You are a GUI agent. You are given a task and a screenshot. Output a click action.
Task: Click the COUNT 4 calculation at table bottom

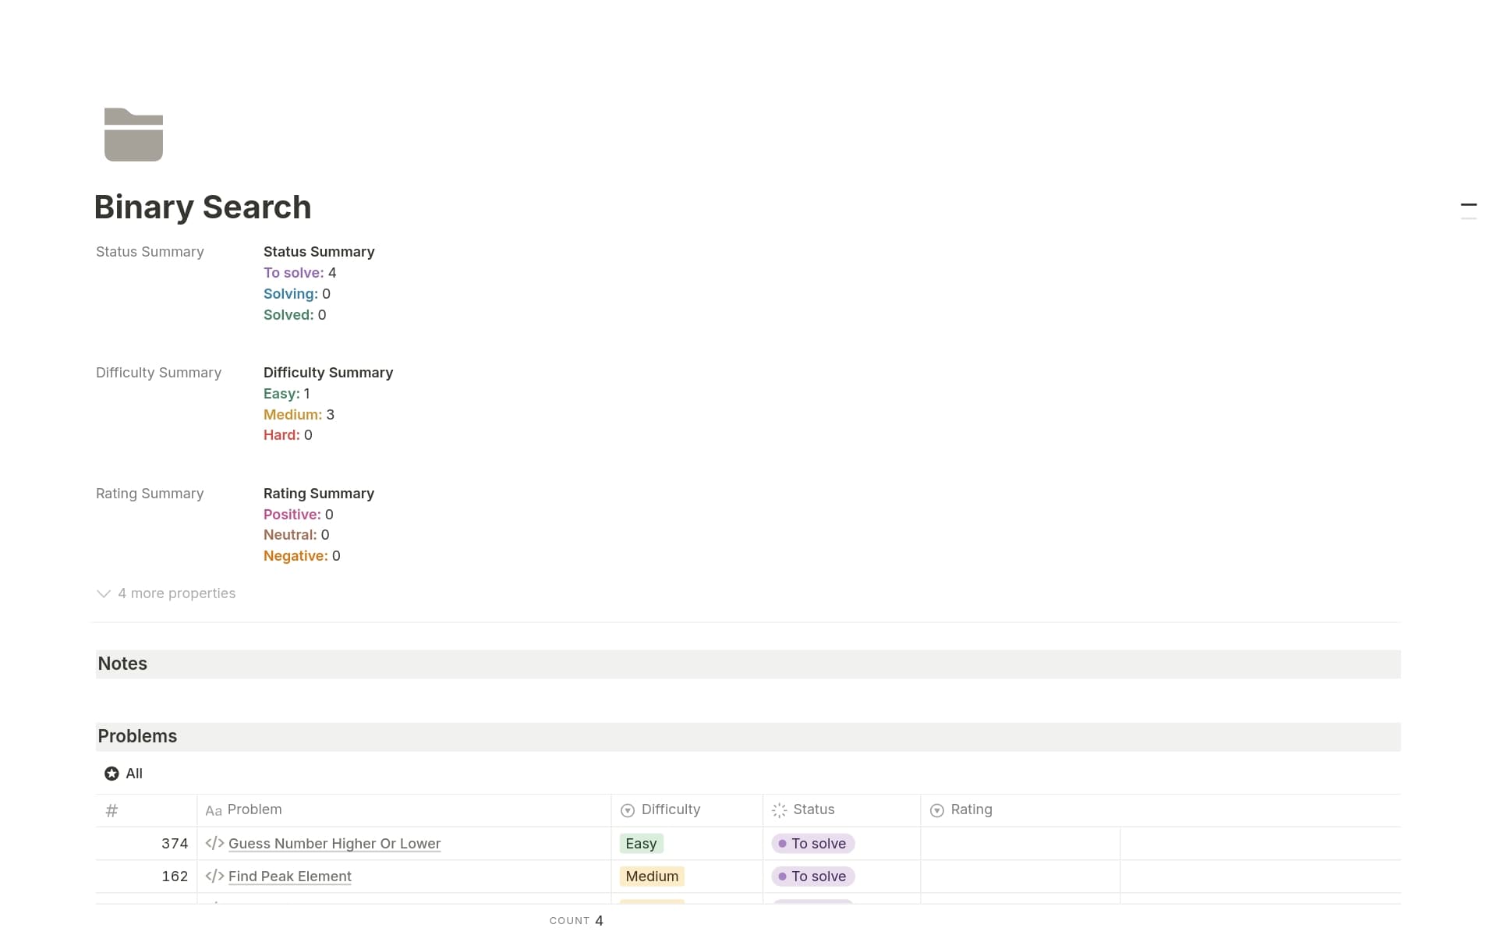pyautogui.click(x=577, y=920)
